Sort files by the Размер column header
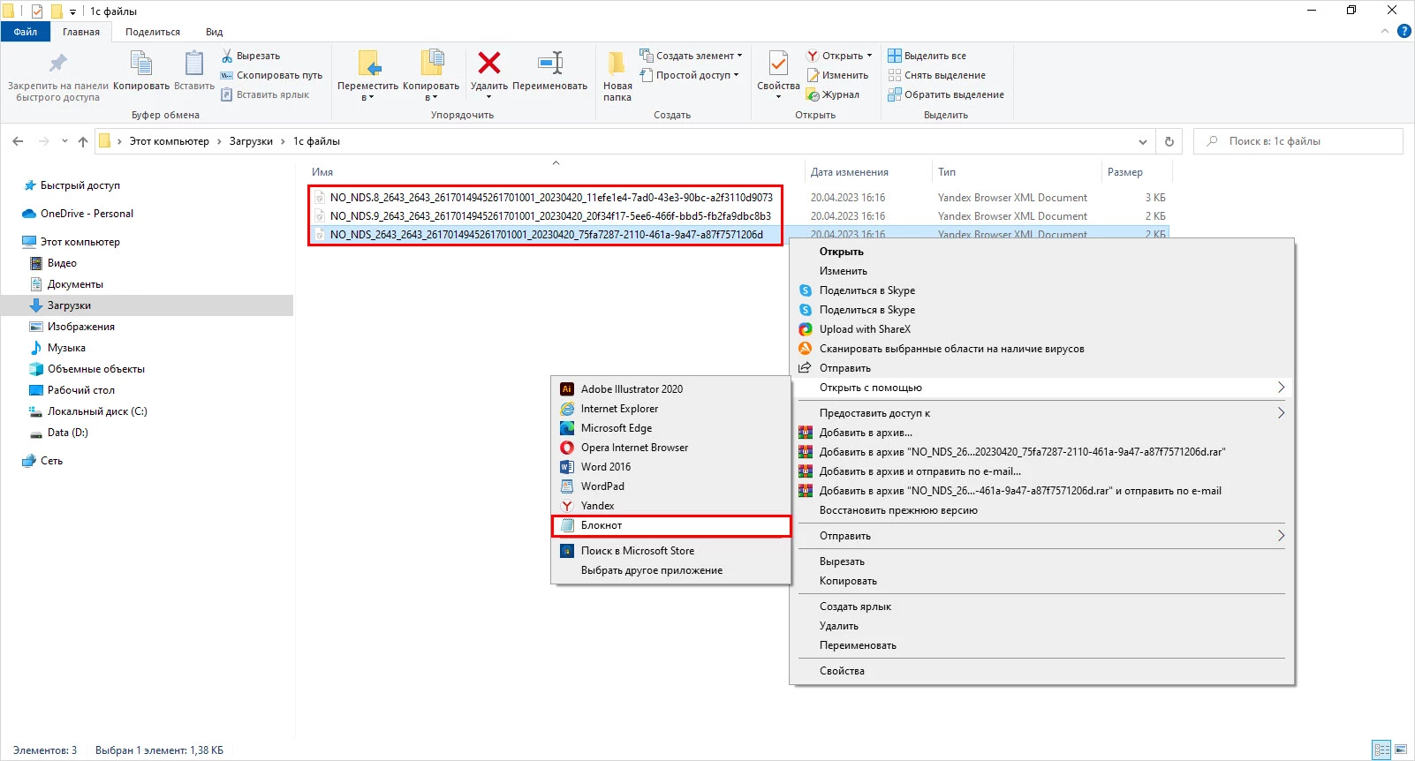The image size is (1415, 761). (1125, 172)
